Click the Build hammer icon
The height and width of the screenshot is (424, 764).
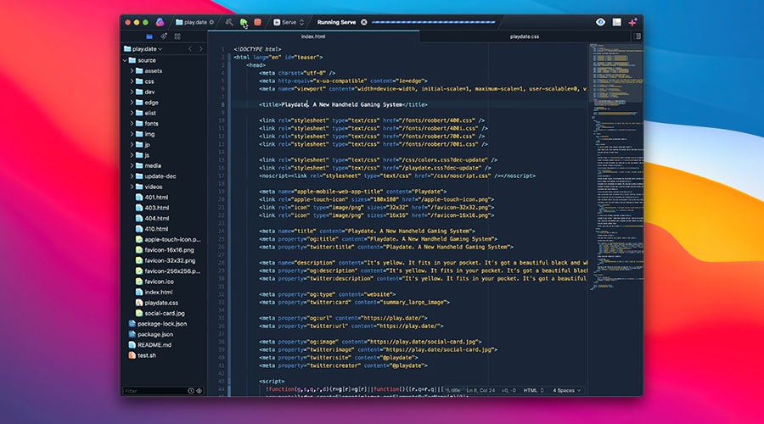(x=229, y=22)
